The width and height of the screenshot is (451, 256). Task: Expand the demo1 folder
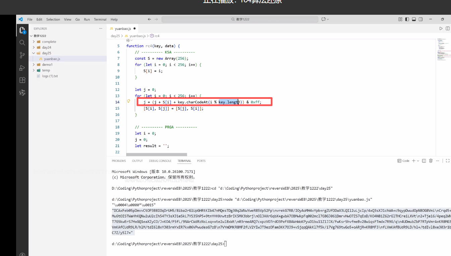[x=34, y=64]
